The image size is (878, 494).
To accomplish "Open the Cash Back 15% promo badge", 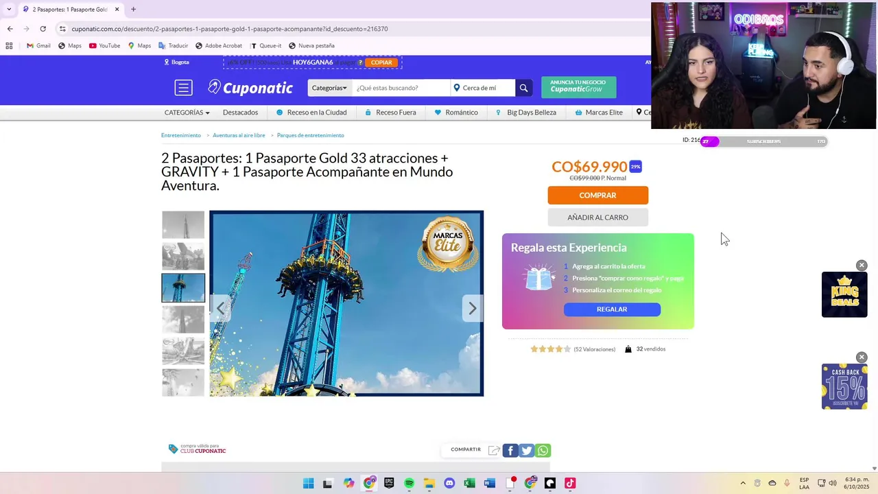I will click(x=844, y=386).
